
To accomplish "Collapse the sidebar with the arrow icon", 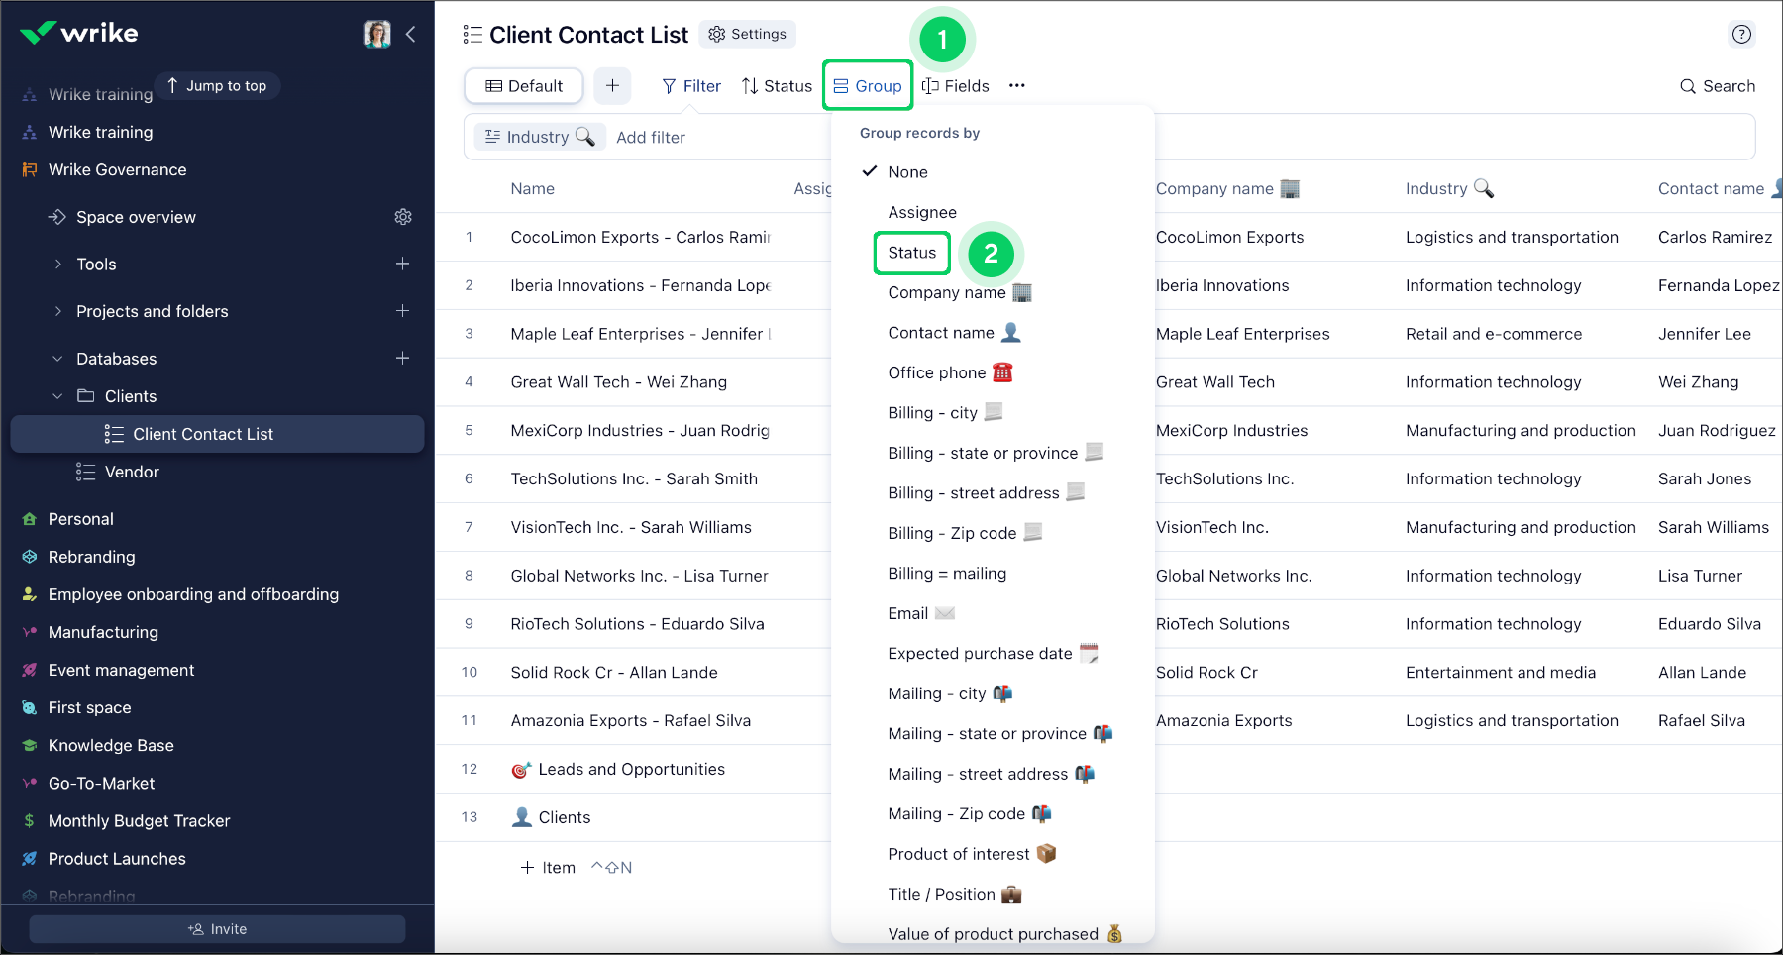I will click(x=410, y=34).
